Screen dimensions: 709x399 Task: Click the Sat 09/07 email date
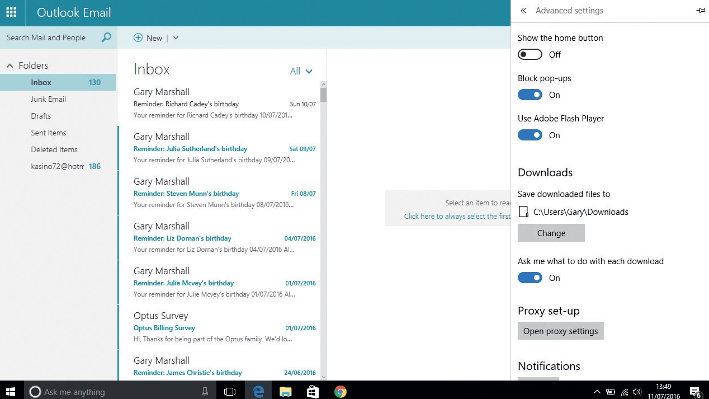click(x=302, y=149)
